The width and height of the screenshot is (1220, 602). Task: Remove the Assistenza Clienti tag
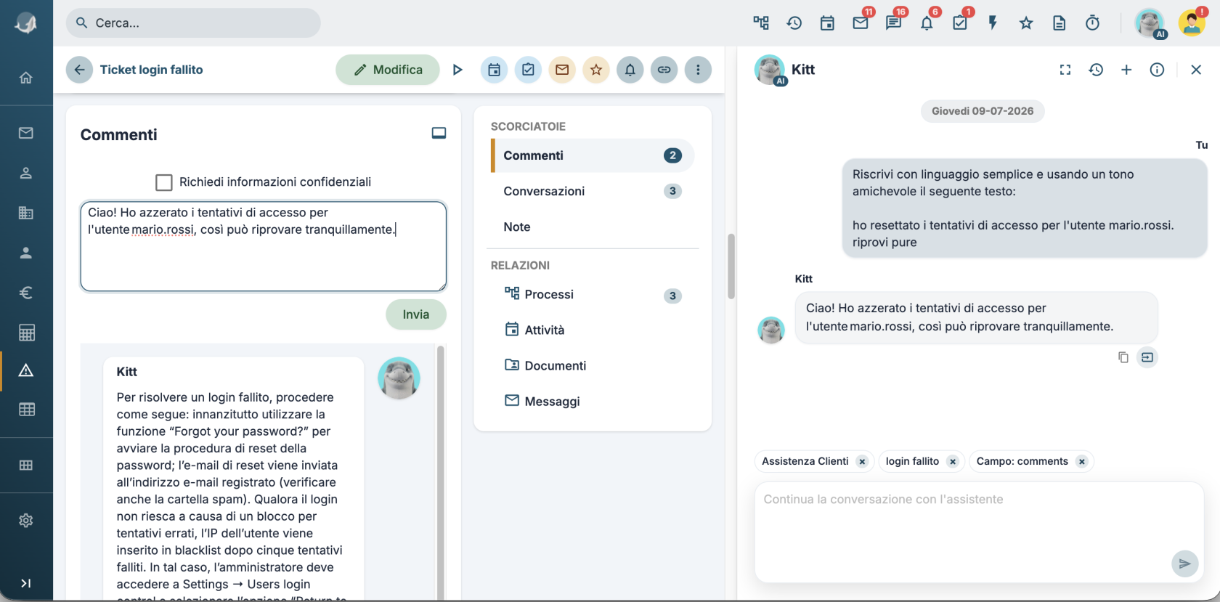862,462
